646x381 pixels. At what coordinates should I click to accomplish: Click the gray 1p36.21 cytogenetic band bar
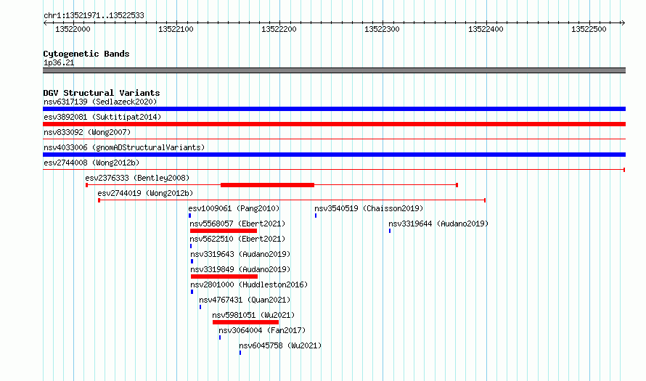334,70
